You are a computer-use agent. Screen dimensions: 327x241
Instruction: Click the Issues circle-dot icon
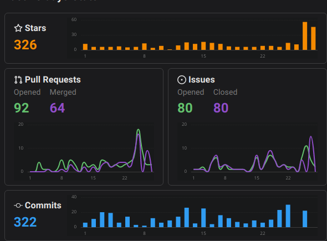point(182,80)
